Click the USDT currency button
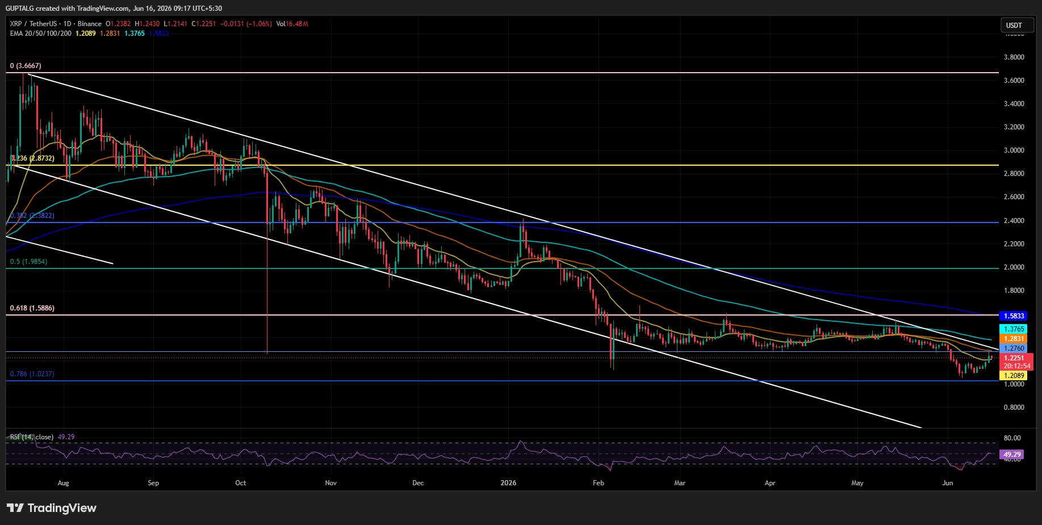 (x=1017, y=25)
